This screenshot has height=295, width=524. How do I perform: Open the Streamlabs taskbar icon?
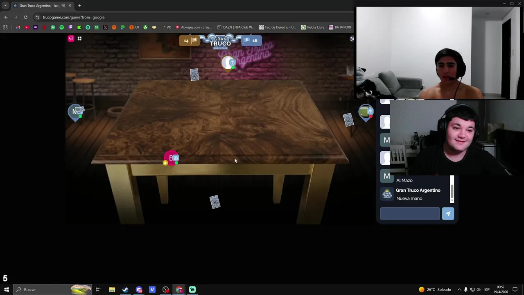coord(192,290)
